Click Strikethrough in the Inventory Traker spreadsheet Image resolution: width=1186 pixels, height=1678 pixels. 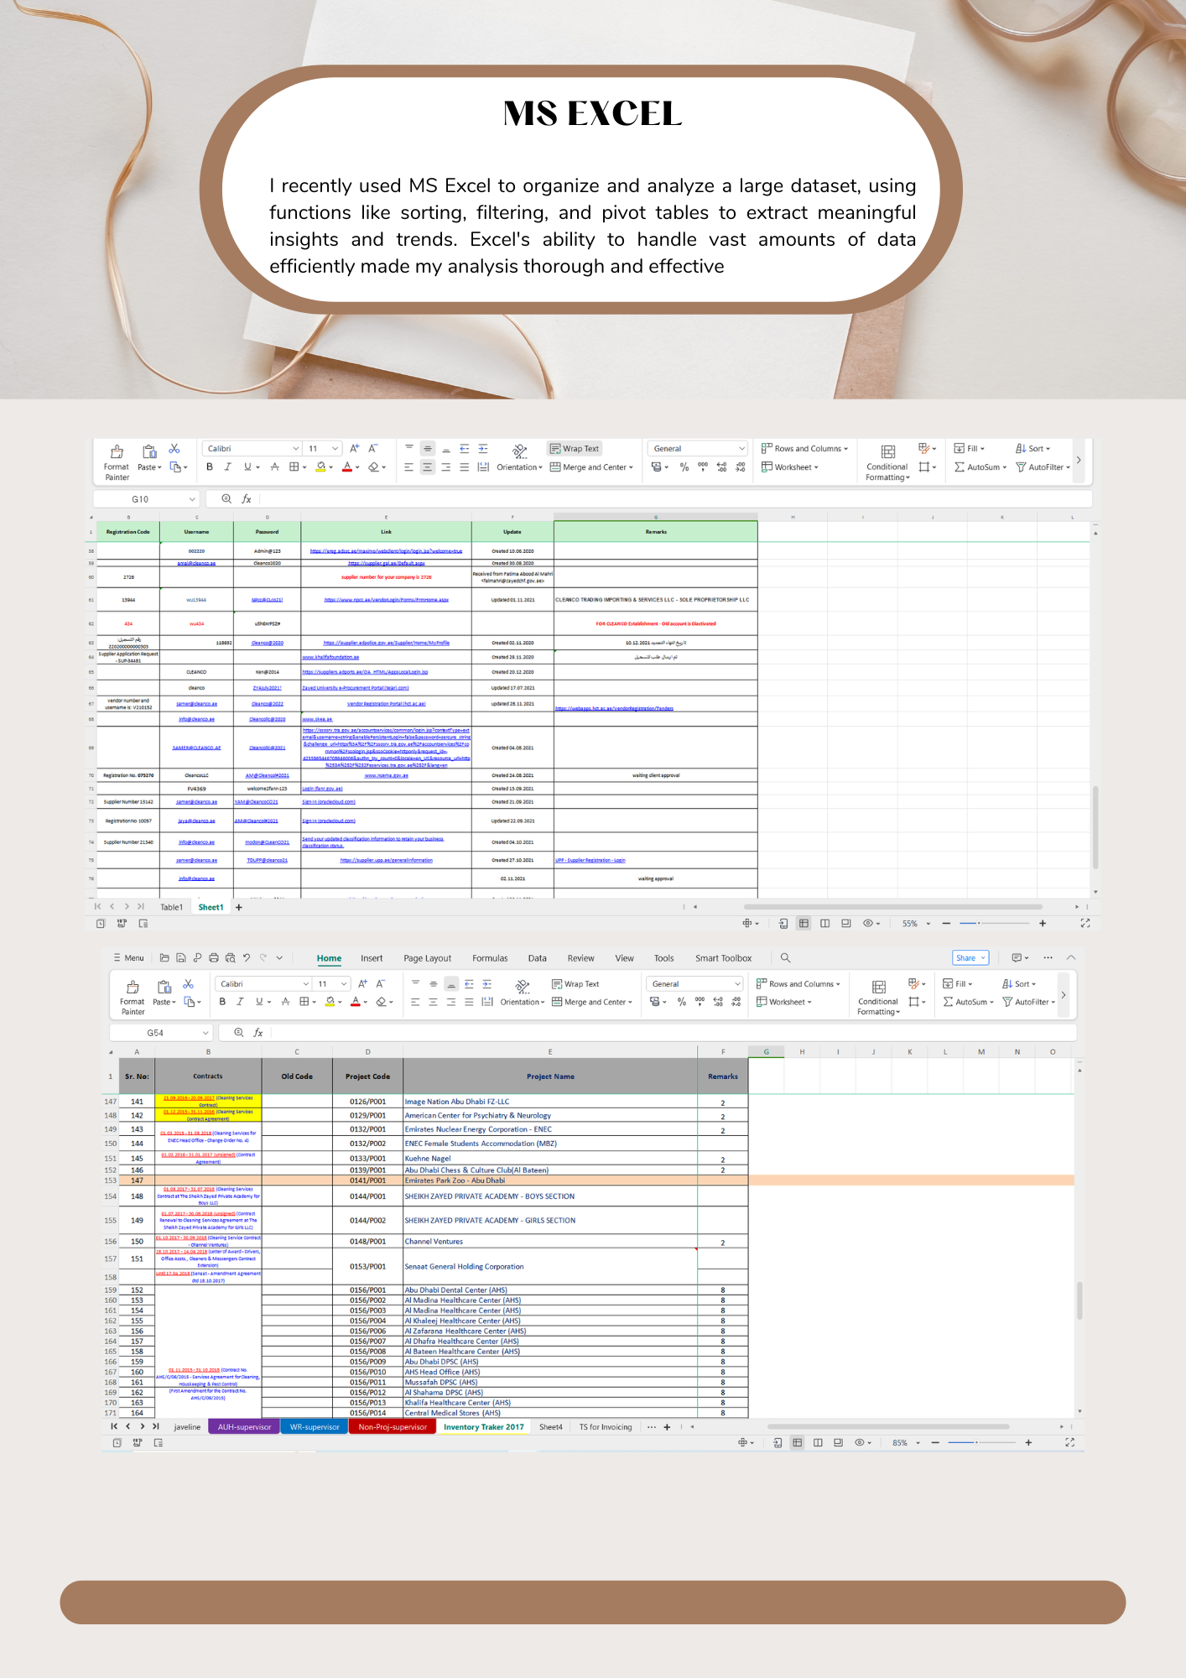[x=285, y=1002]
